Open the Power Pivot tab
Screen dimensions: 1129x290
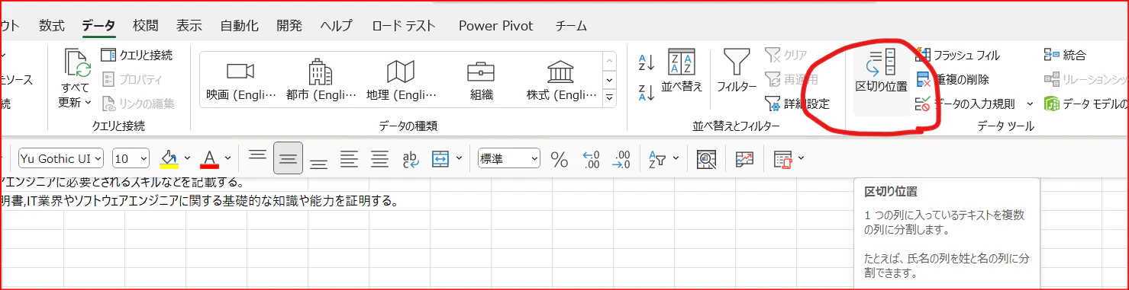coord(495,25)
